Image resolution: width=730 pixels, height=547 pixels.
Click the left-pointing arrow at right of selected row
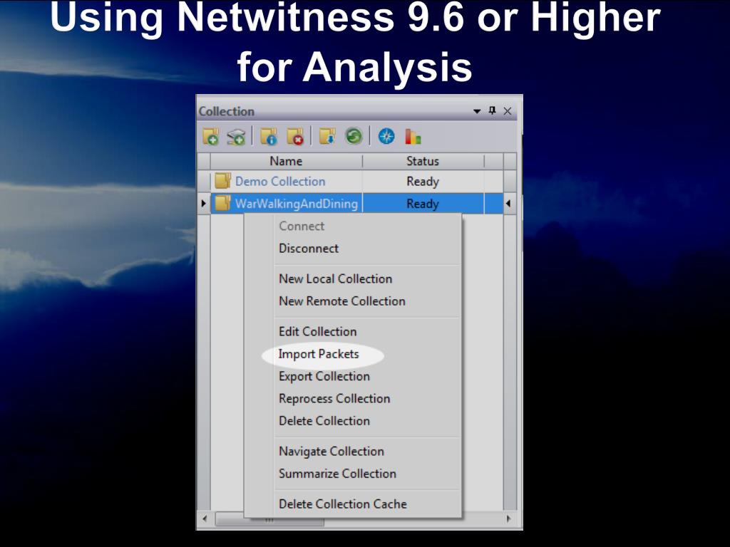[508, 203]
